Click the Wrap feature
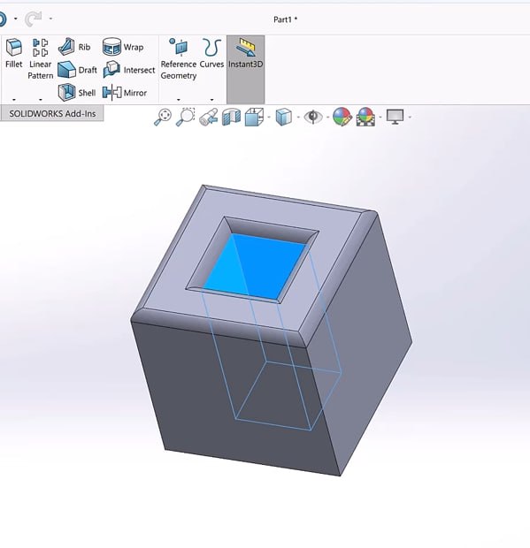The image size is (530, 548). 123,47
